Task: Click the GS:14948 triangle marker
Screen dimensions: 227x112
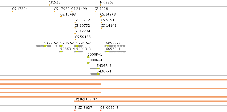Action: 101,17
